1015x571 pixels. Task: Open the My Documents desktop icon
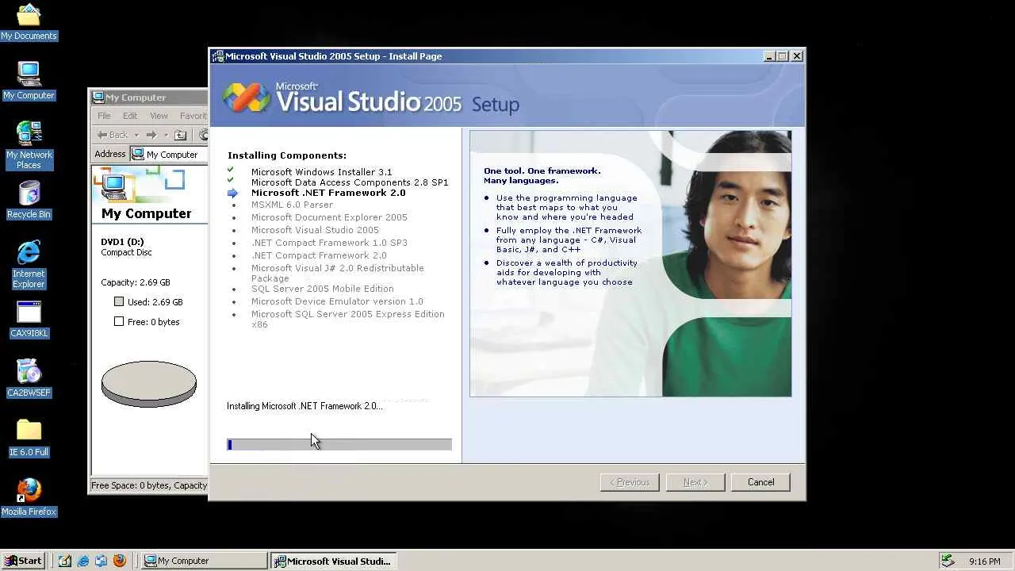29,21
